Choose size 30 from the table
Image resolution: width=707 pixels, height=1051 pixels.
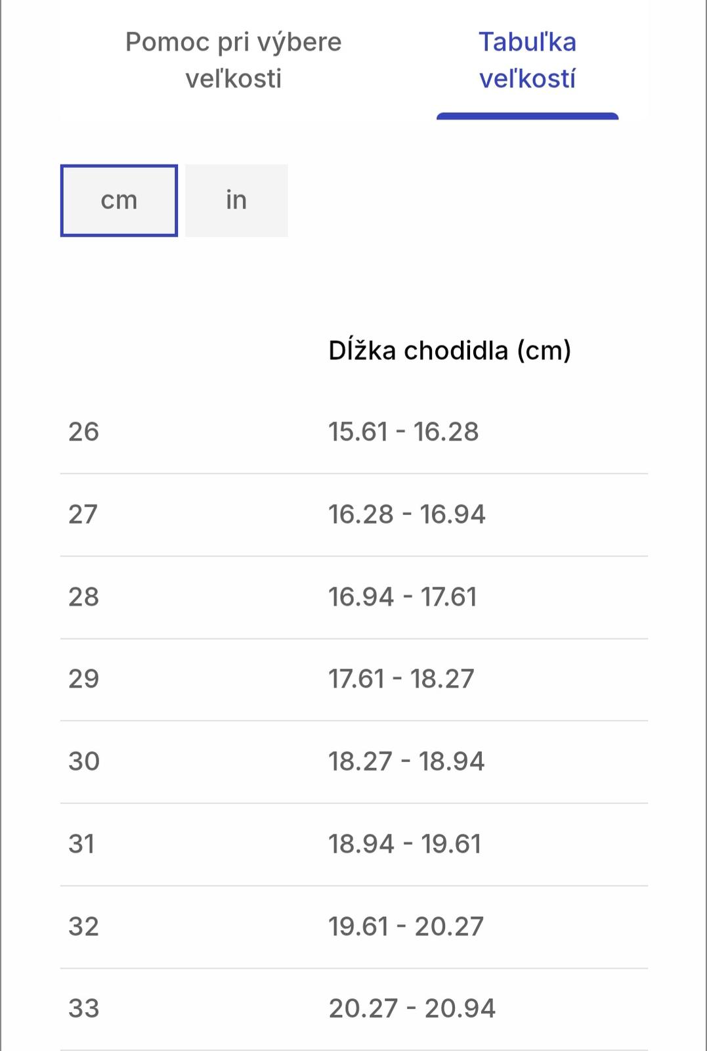84,762
